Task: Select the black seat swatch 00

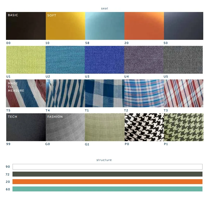Action: (x=26, y=26)
